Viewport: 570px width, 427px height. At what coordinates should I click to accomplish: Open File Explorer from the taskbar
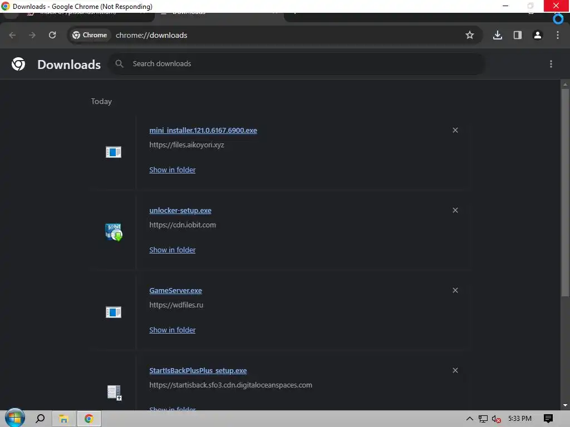63,419
